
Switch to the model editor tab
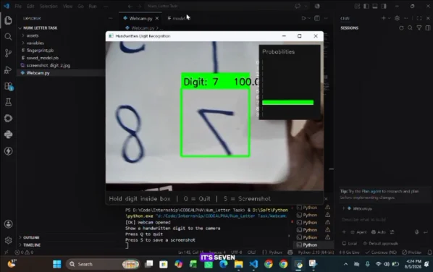(179, 18)
